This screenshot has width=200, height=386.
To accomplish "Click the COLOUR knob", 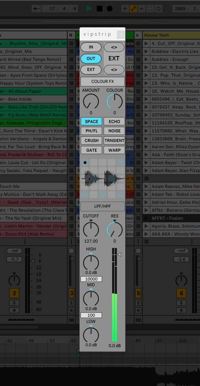I will click(115, 101).
